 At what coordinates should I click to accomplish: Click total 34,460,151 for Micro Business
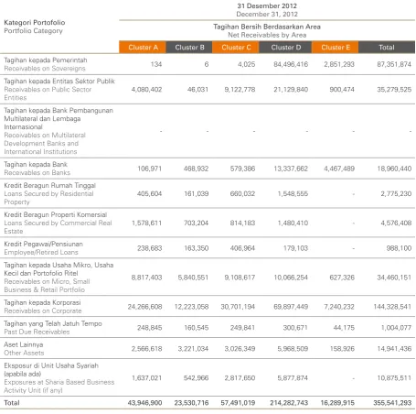point(394,278)
